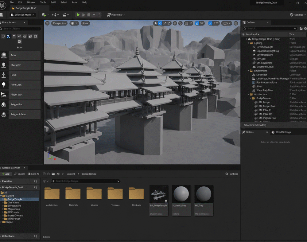Open the viewport hamburger options menu
The height and width of the screenshot is (242, 307).
coord(47,23)
